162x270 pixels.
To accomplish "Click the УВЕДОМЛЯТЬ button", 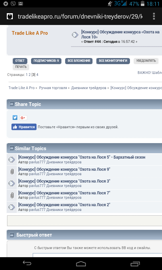I will coord(146,61).
